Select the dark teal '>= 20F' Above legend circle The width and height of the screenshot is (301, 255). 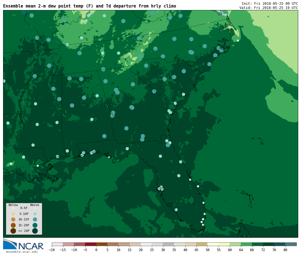coord(35,231)
